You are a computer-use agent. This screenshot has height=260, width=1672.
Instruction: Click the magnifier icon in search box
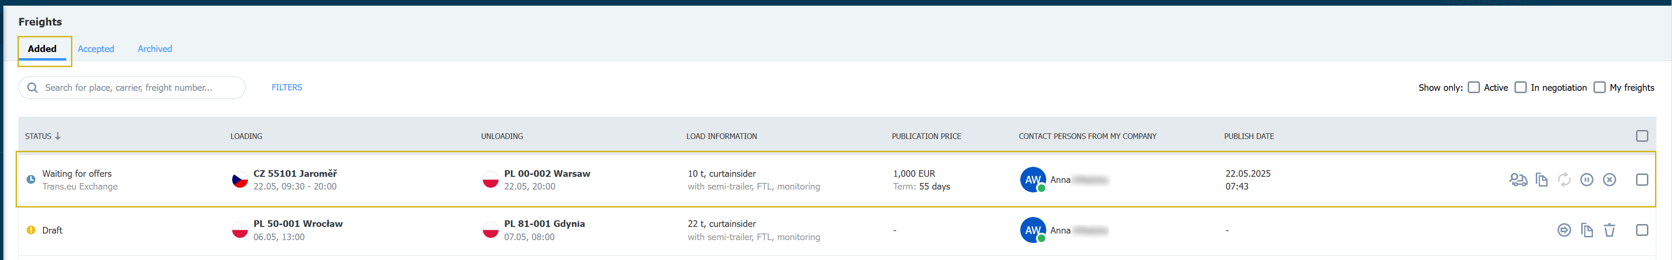coord(33,87)
